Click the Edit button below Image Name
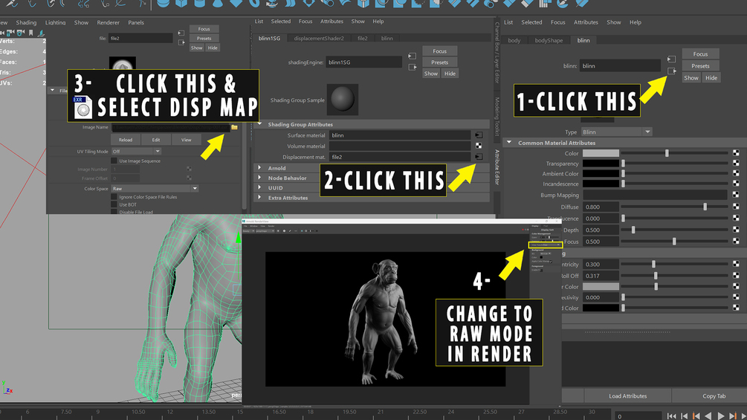 (156, 140)
